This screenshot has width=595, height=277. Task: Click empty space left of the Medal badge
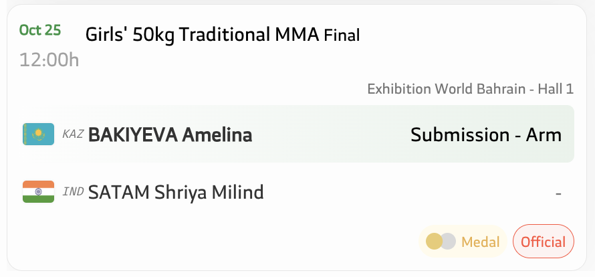tap(267, 242)
